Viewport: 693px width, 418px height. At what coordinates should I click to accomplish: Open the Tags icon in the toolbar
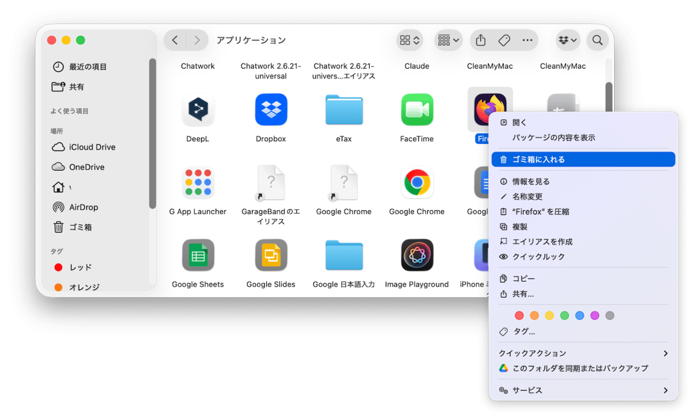point(504,40)
